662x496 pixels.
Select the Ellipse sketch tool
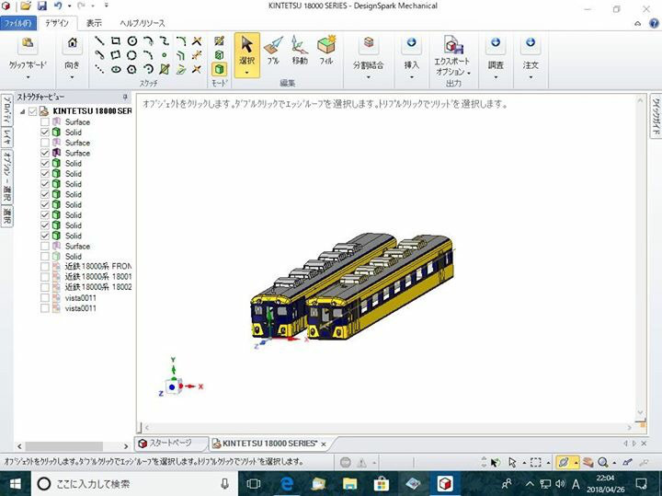coord(116,69)
